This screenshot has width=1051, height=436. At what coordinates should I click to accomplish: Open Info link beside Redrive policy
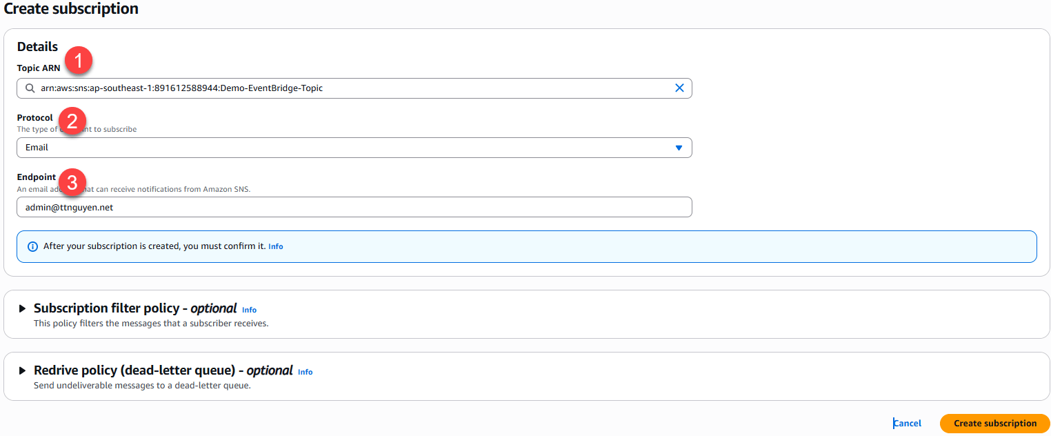coord(305,373)
